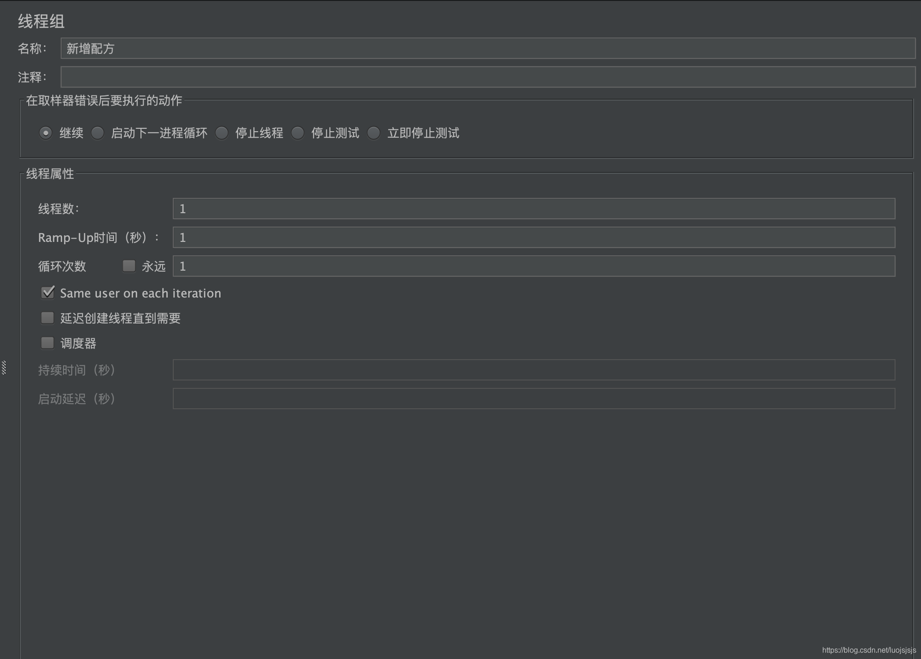Click the left panel divider drag handle
Viewport: 921px width, 659px height.
click(x=4, y=368)
